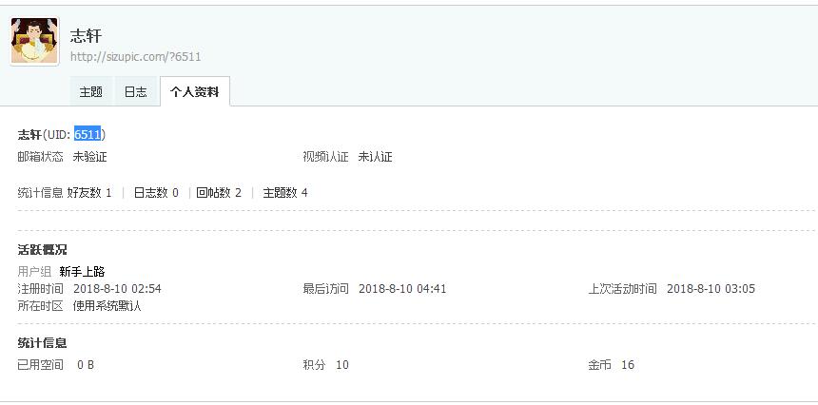Screen dimensions: 818x405
Task: Click the 好友数 1 link
Action: coord(89,193)
